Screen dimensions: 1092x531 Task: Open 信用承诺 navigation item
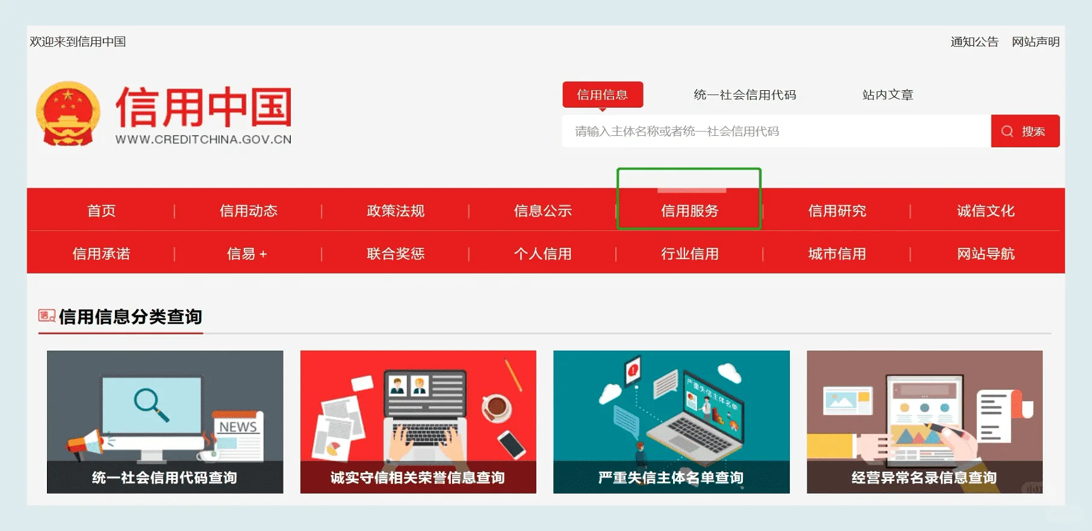101,254
